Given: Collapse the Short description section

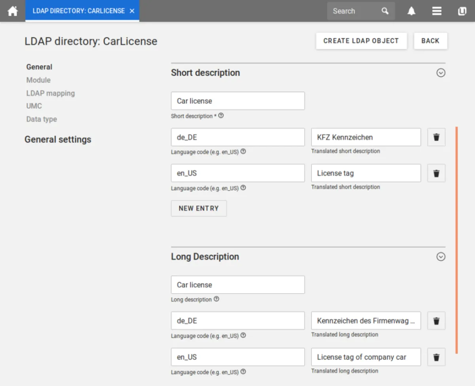Looking at the screenshot, I should pos(441,73).
